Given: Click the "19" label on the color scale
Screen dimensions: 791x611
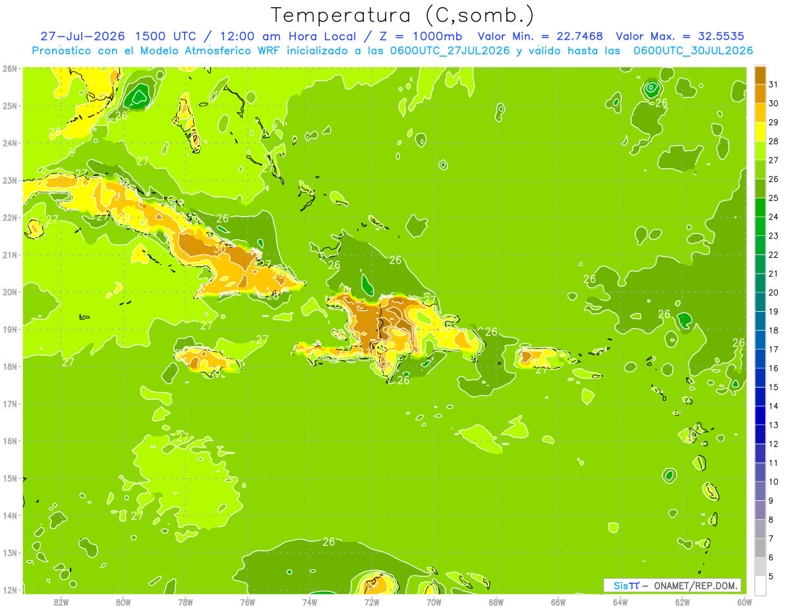Looking at the screenshot, I should click(x=773, y=312).
